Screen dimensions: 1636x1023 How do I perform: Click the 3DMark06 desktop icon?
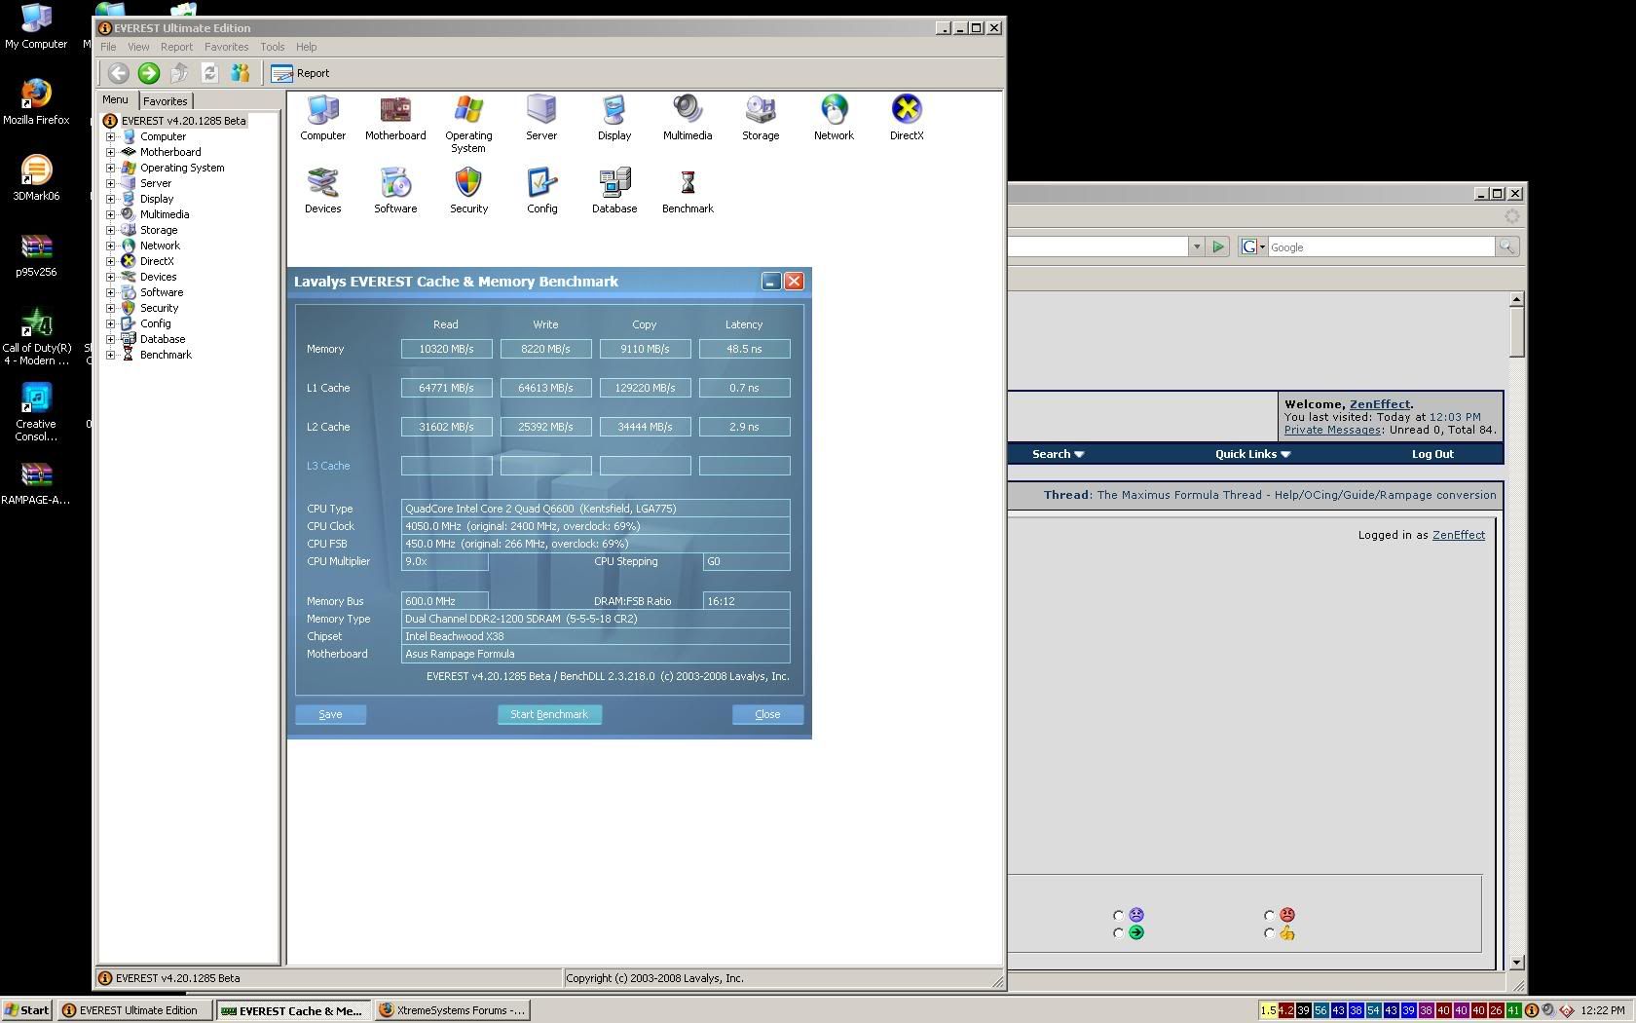click(x=36, y=178)
